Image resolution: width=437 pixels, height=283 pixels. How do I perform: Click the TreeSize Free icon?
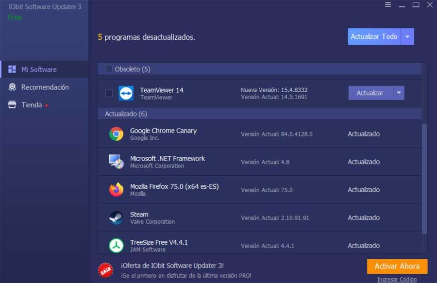(116, 245)
